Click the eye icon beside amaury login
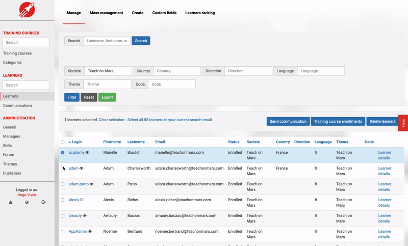This screenshot has height=246, width=408. click(85, 215)
